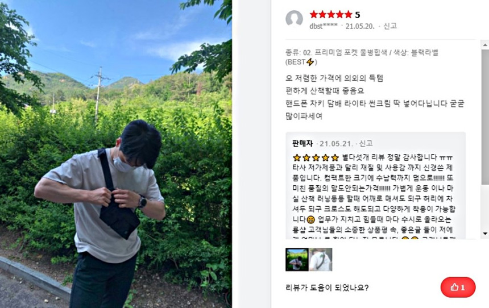This screenshot has width=489, height=308.
Task: Click the reviewer's gray profile avatar
Action: [x=294, y=19]
